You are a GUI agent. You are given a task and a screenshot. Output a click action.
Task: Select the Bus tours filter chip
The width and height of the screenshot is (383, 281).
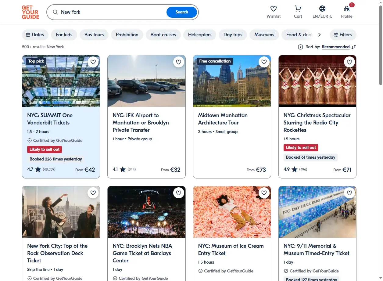coord(94,35)
